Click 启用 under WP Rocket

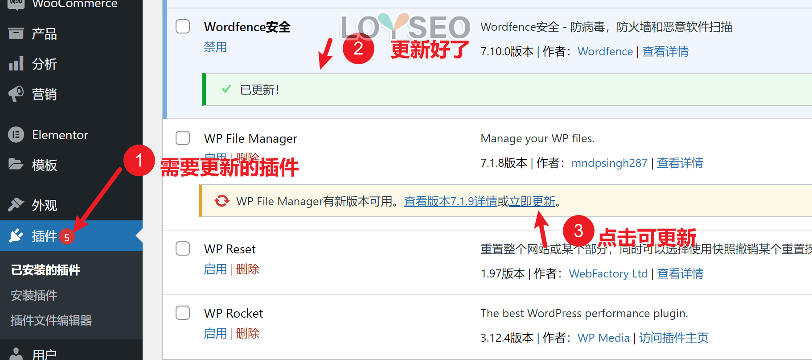[215, 333]
